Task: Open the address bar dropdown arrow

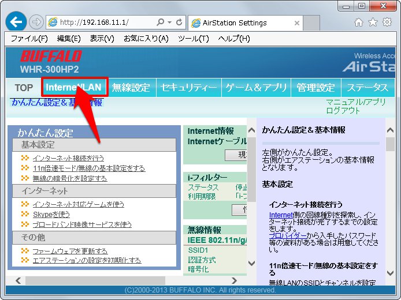Action: pyautogui.click(x=169, y=22)
